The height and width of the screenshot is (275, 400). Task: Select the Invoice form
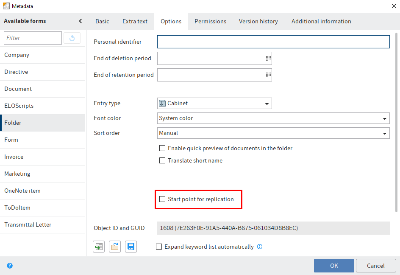(42, 157)
